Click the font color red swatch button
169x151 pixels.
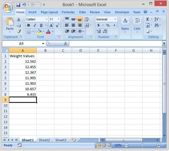(x=48, y=31)
